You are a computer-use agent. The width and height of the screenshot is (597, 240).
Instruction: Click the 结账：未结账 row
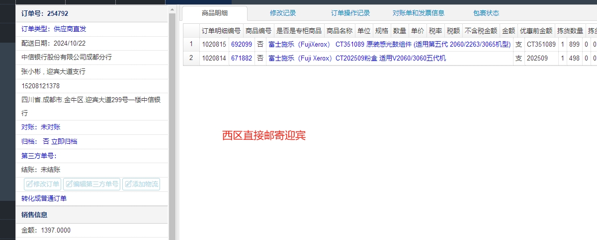pyautogui.click(x=92, y=170)
